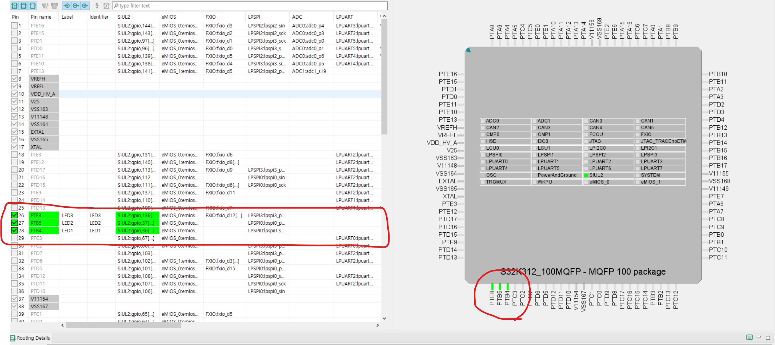Click the vertical scrollbar up arrow
This screenshot has height=345, width=775.
(384, 16)
